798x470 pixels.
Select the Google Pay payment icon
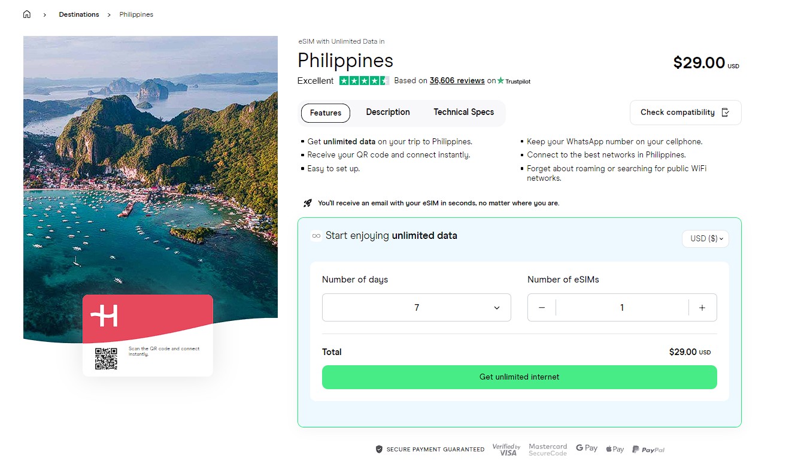(x=586, y=448)
